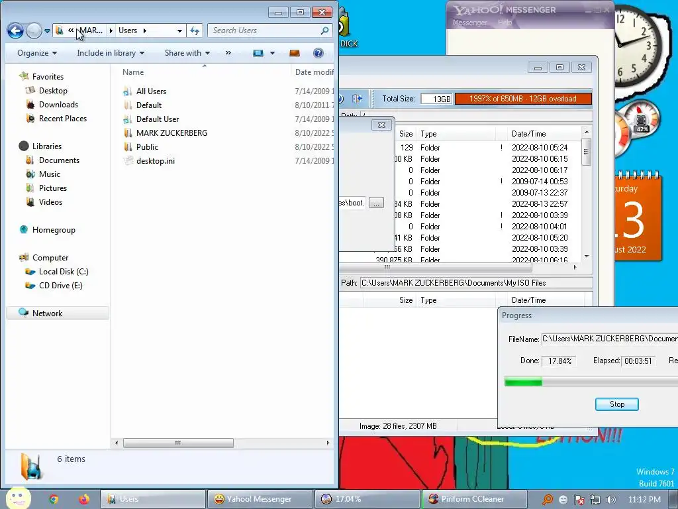Toggle the preview pane icon
Screen dimensions: 678x509
(x=295, y=53)
